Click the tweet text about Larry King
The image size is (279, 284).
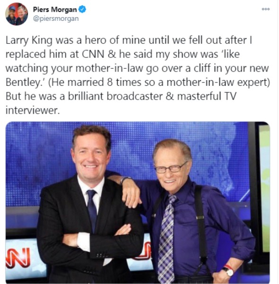138,75
